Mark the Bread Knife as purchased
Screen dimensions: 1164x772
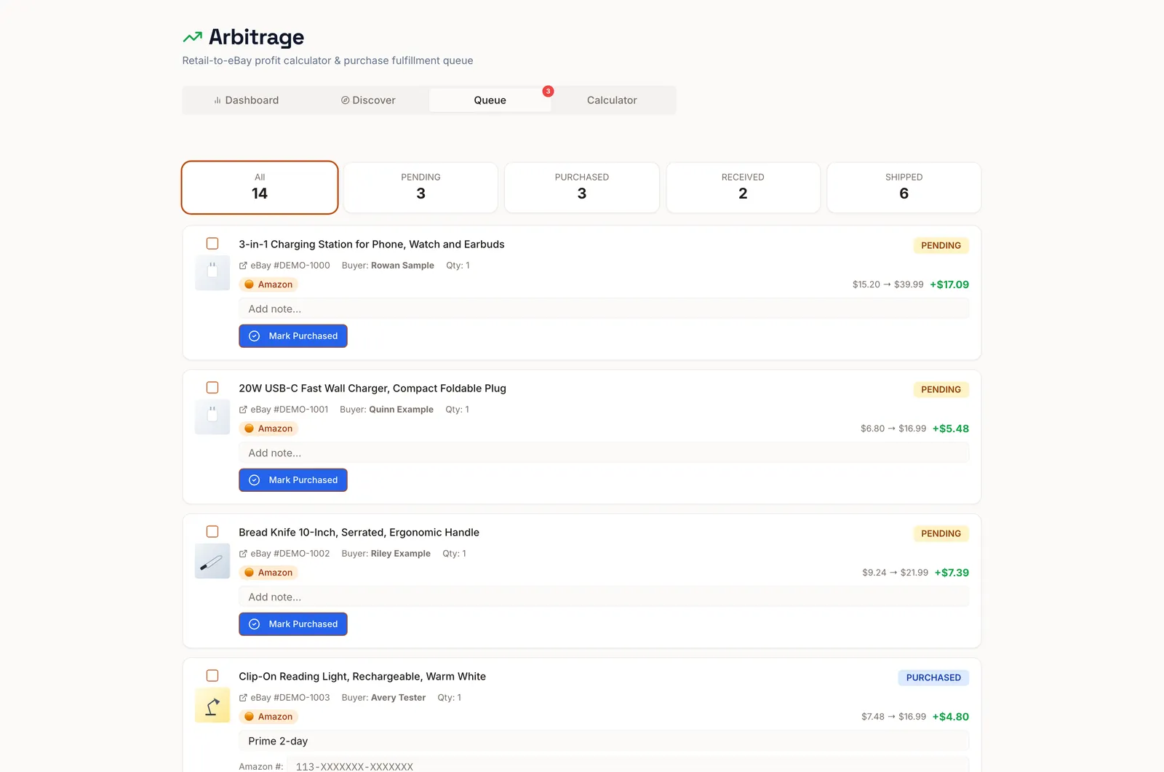pos(293,624)
